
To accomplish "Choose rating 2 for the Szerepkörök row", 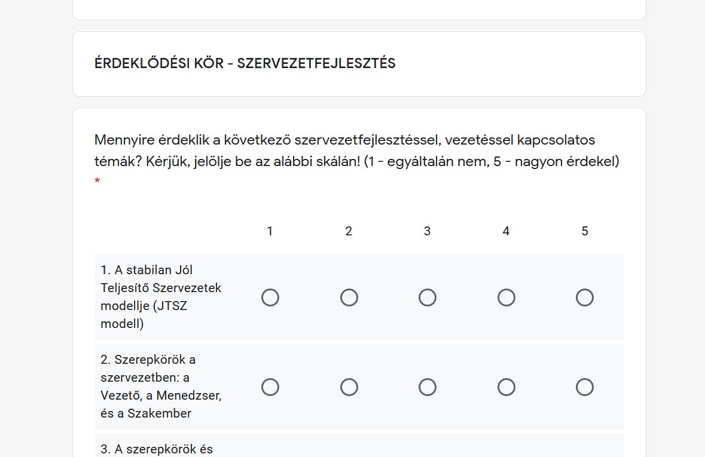I will coord(349,387).
